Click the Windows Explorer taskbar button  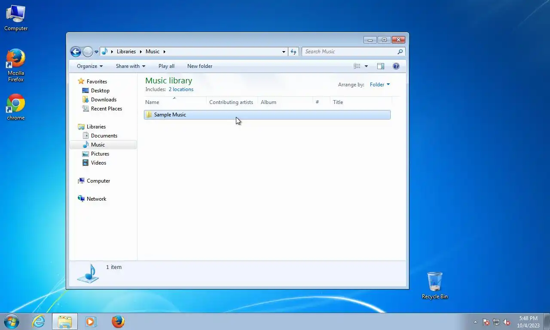coord(65,321)
